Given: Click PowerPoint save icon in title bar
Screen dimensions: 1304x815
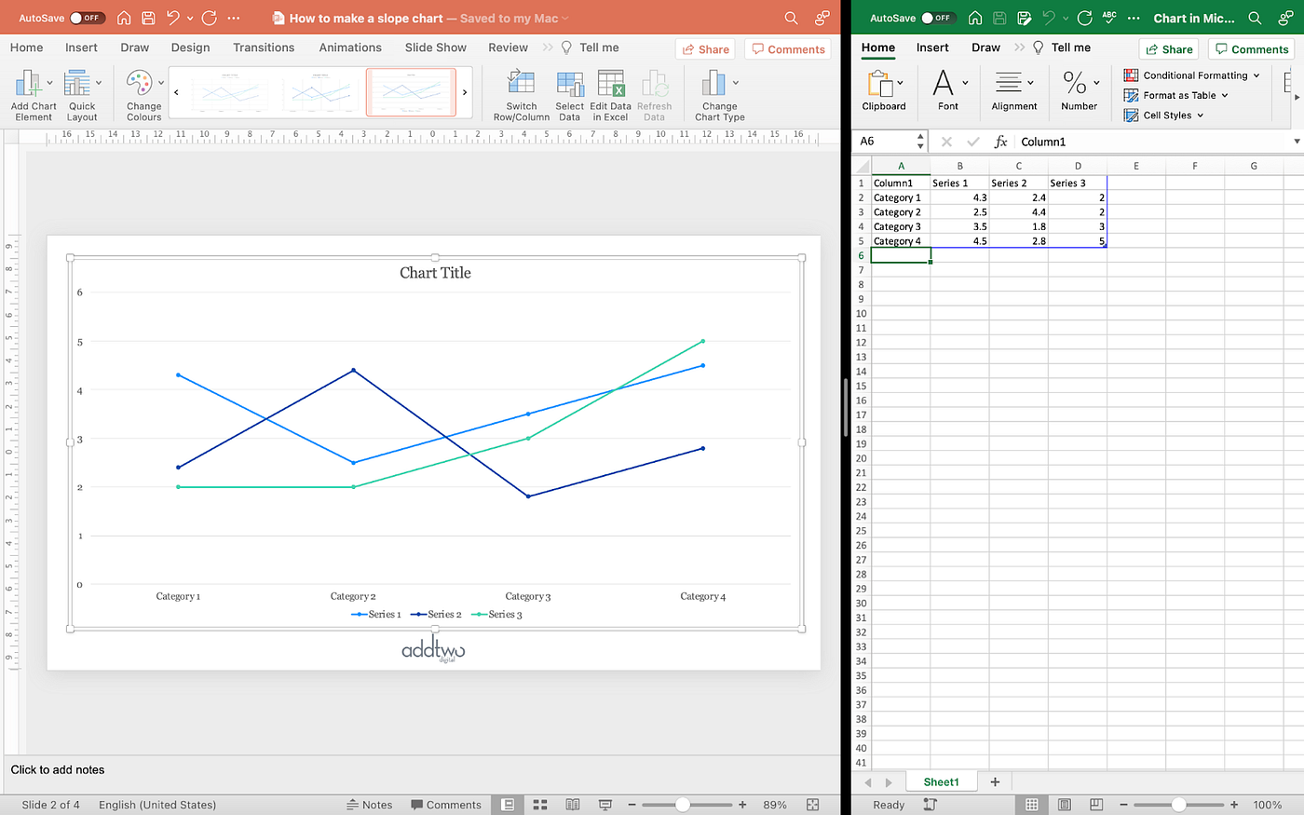Looking at the screenshot, I should [148, 18].
